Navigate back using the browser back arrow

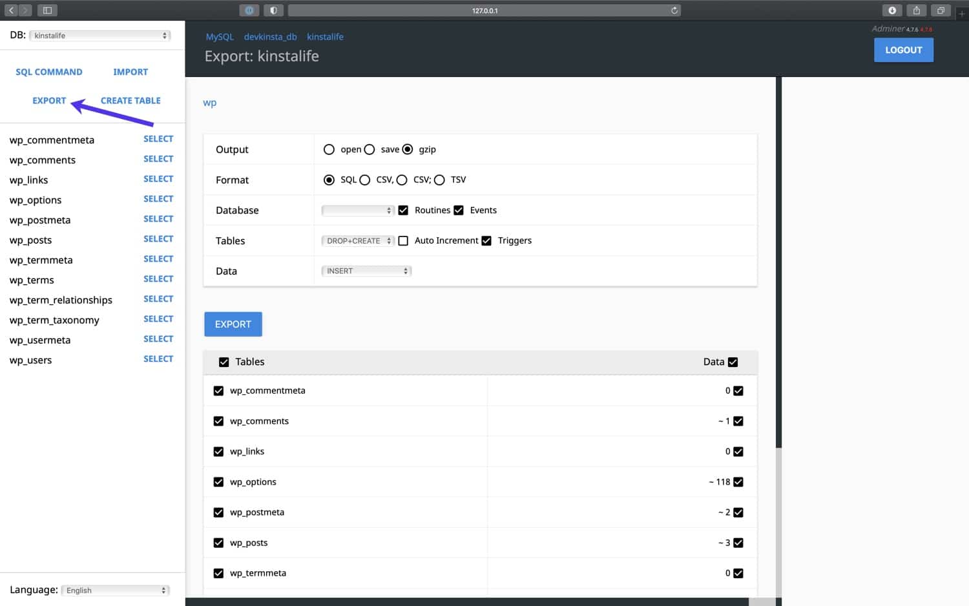coord(10,10)
